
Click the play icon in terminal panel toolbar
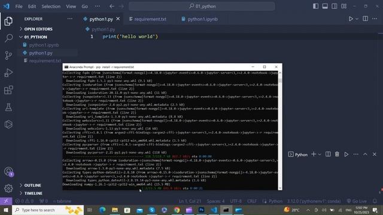coord(346,154)
